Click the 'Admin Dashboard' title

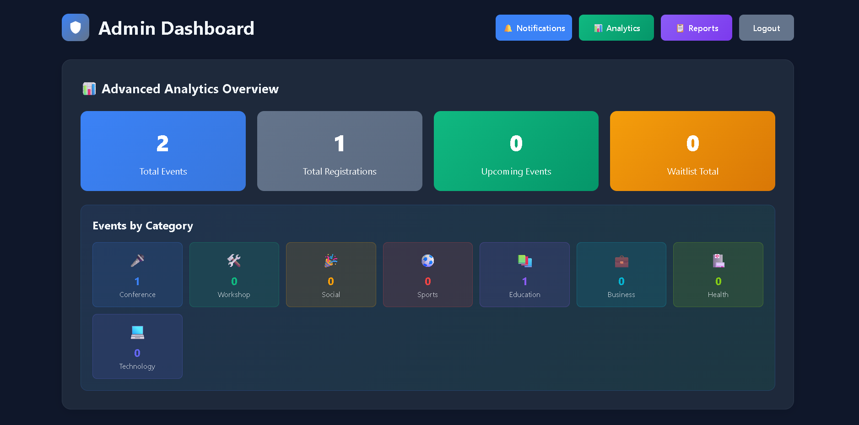(x=176, y=28)
